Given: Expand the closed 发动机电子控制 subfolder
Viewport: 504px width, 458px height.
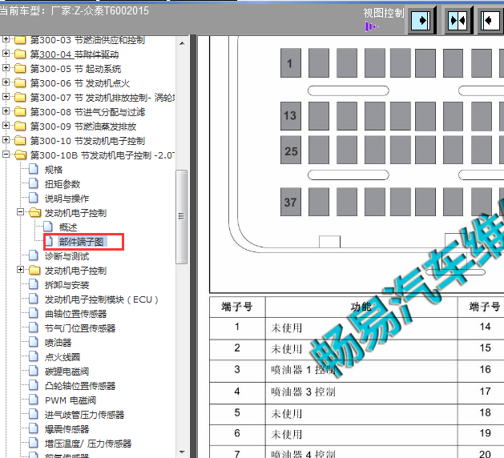Looking at the screenshot, I should 20,270.
